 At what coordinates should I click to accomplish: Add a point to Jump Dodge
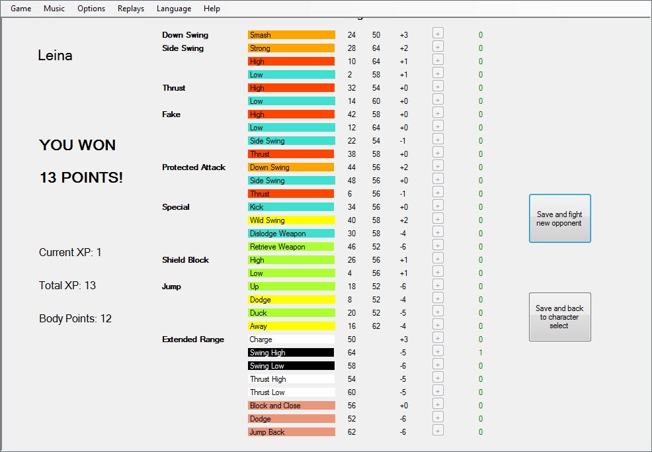(438, 298)
